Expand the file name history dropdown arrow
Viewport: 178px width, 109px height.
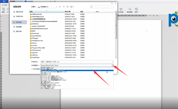[x=112, y=62]
